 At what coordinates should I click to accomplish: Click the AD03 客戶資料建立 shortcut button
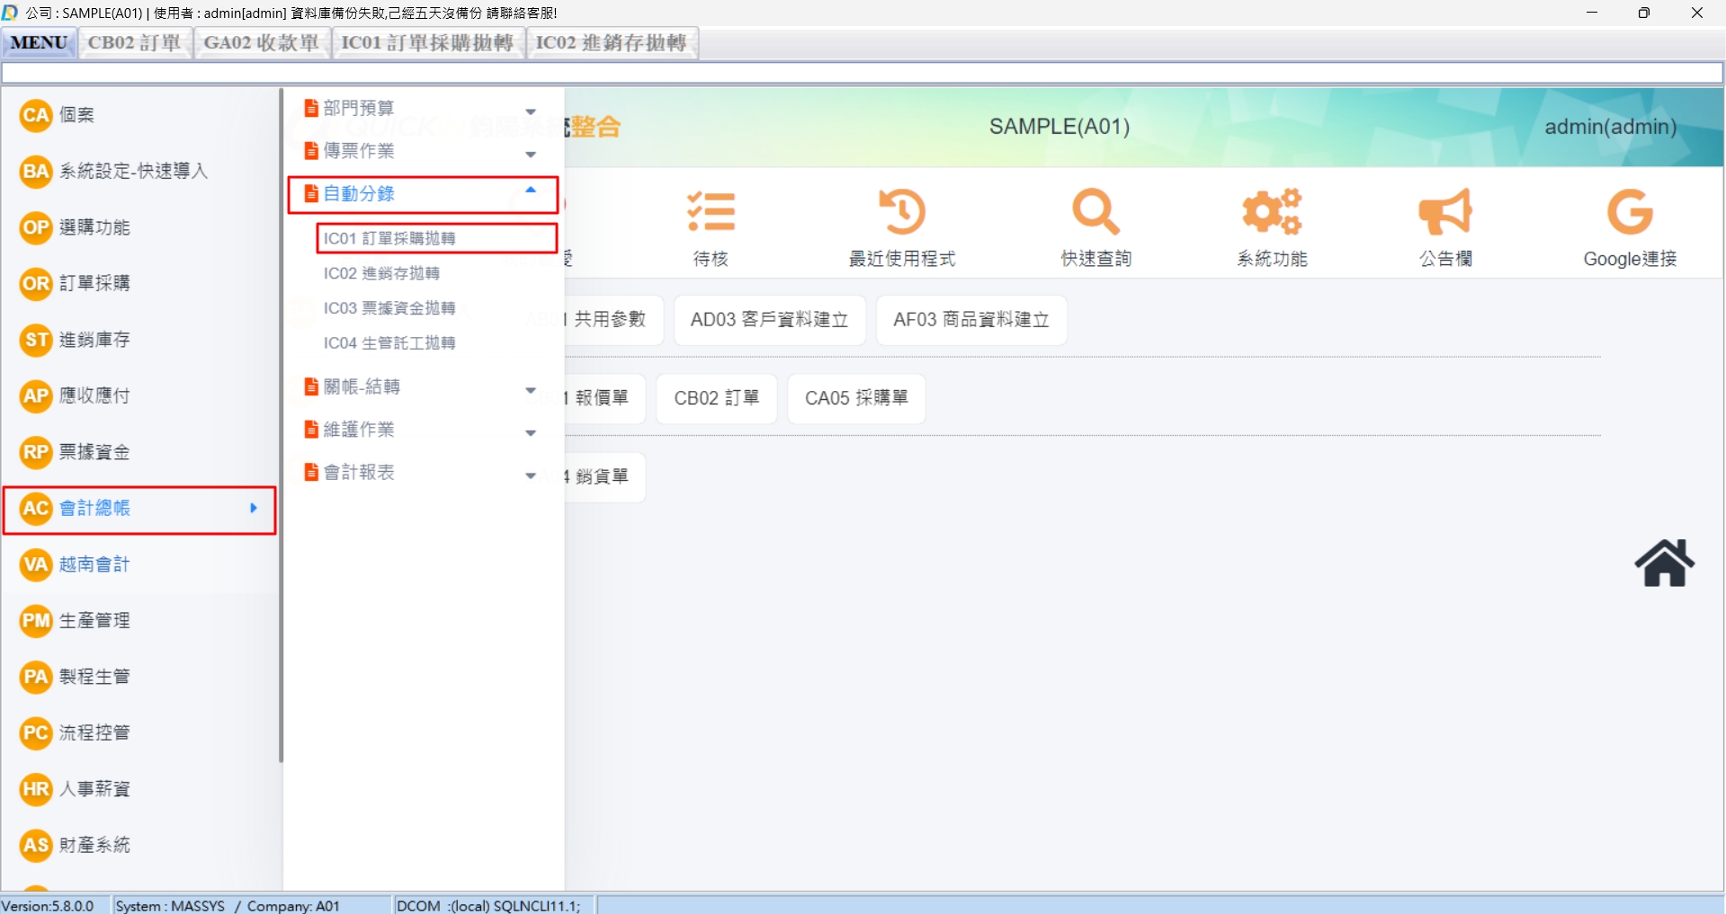click(769, 320)
